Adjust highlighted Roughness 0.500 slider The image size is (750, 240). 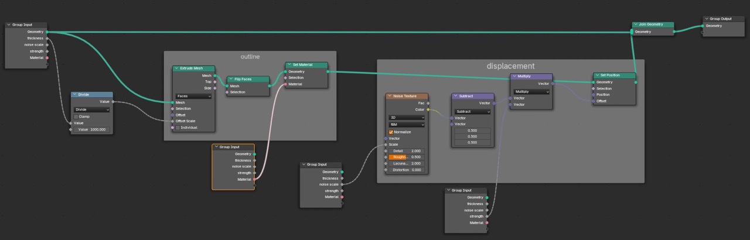[x=407, y=157]
